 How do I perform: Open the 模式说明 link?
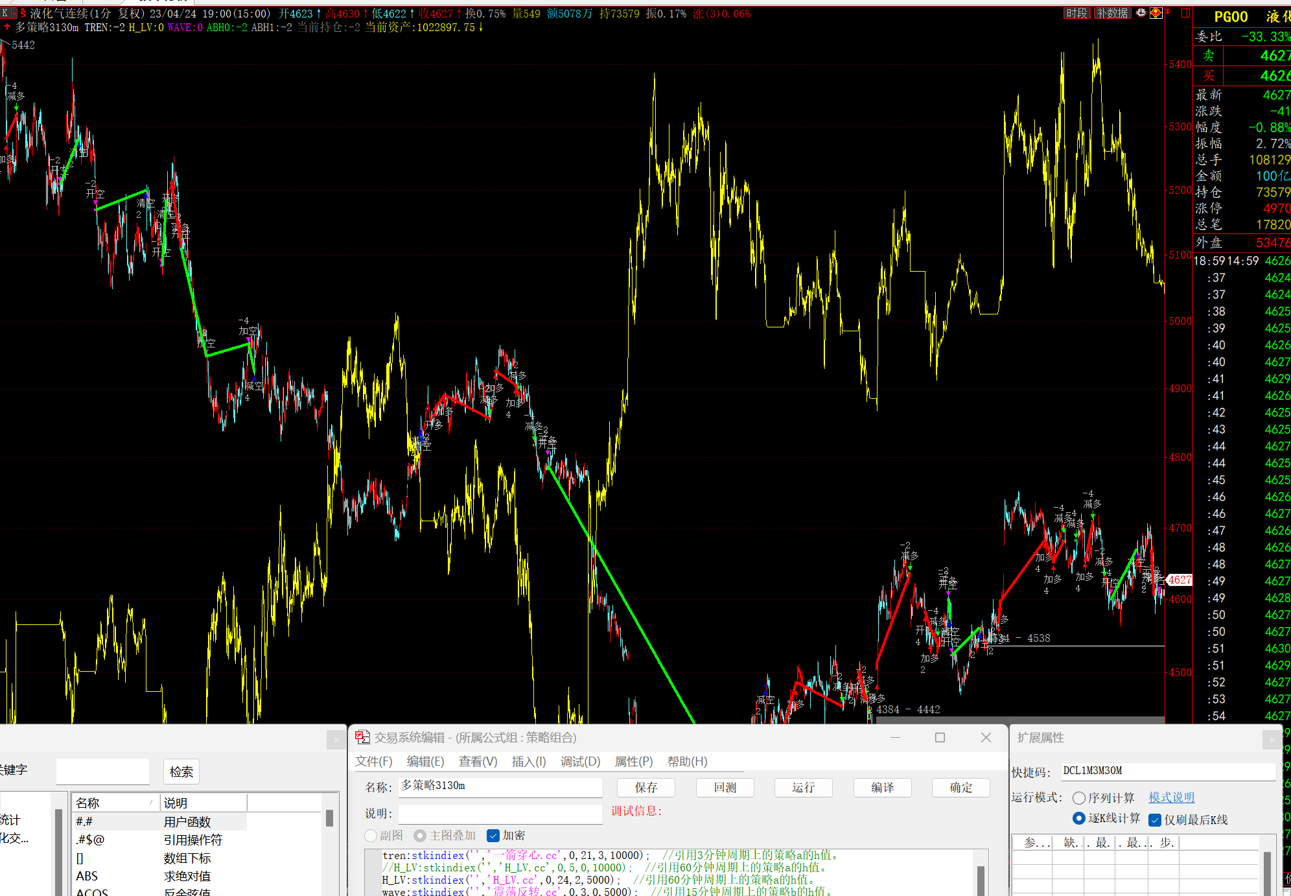(x=1171, y=797)
